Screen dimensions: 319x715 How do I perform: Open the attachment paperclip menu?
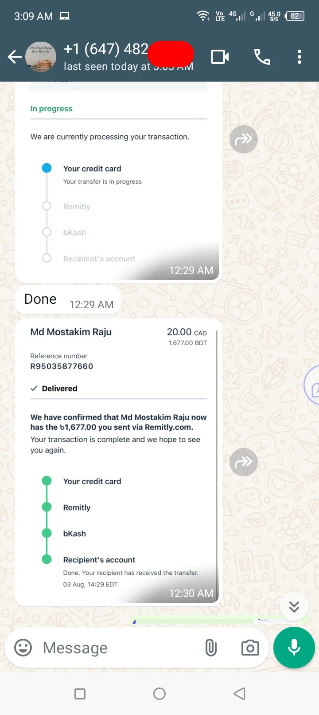(211, 648)
